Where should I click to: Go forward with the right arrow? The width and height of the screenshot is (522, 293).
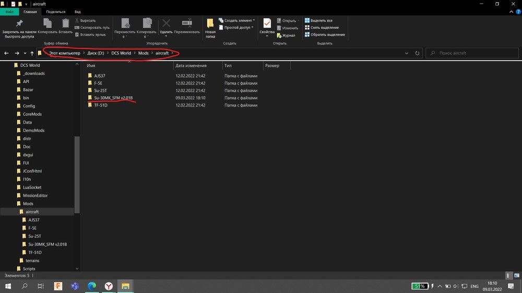coord(17,53)
